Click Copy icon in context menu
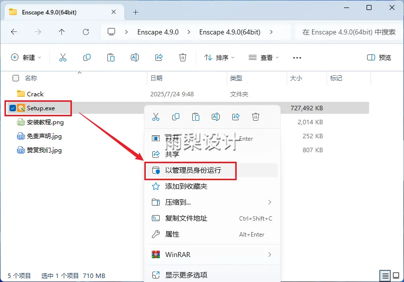This screenshot has width=404, height=282. pos(176,117)
